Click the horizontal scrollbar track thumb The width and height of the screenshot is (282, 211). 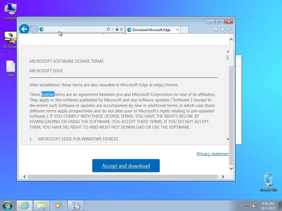point(123,177)
